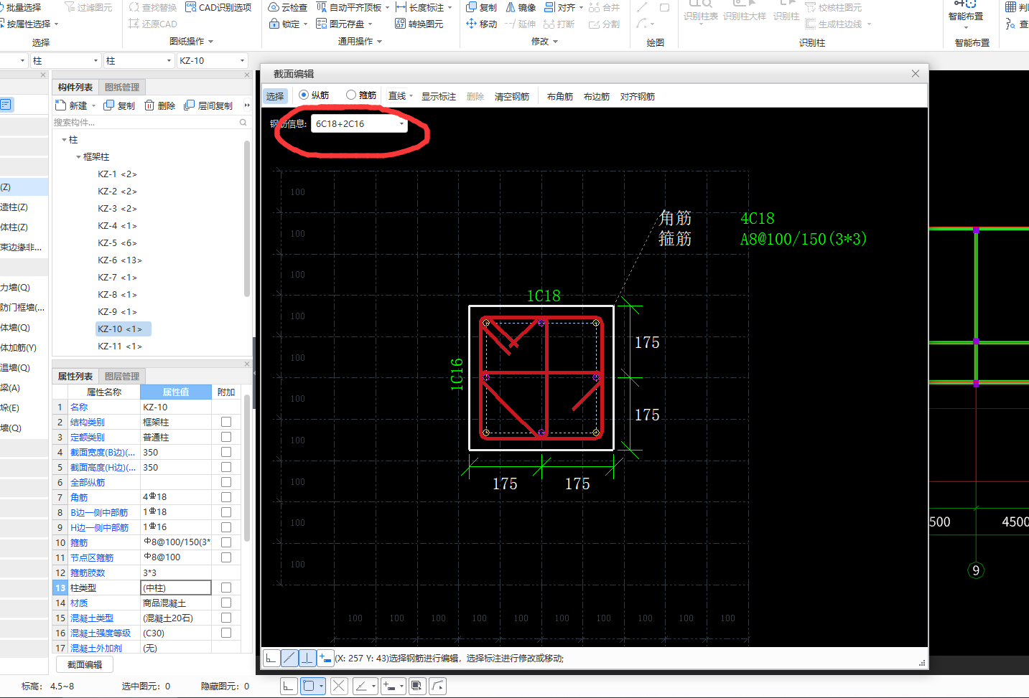Toggle the diagonal line snap icon in the dialog
This screenshot has height=698, width=1029.
(x=289, y=658)
